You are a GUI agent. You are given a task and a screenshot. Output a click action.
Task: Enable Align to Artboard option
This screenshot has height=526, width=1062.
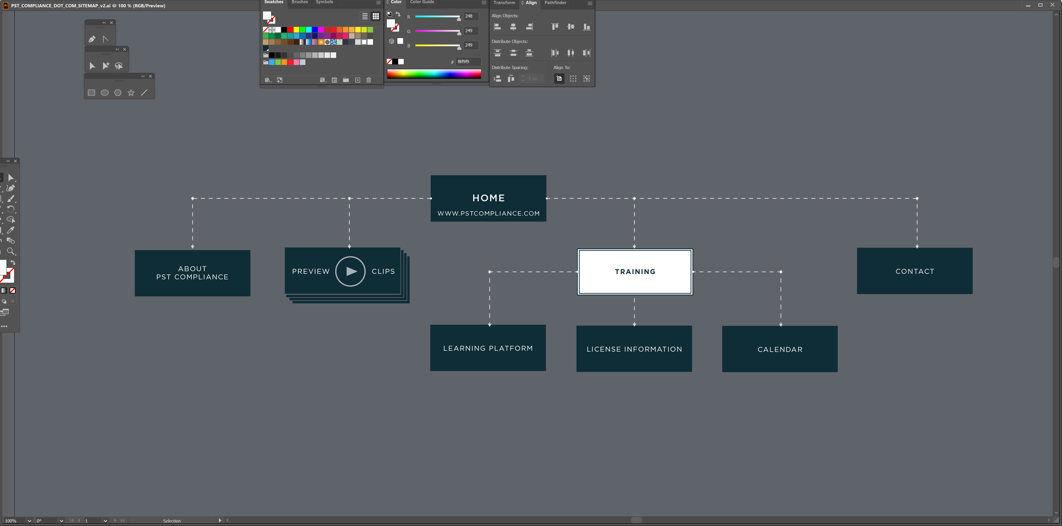coord(559,79)
